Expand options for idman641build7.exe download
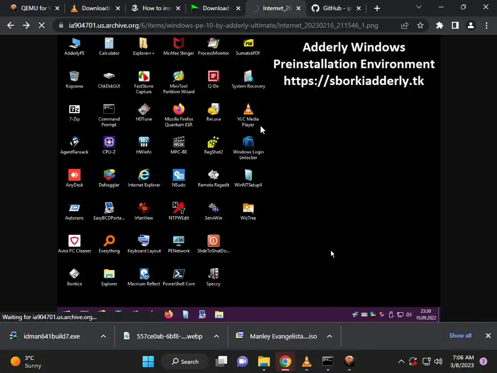This screenshot has height=373, width=497. 103,336
